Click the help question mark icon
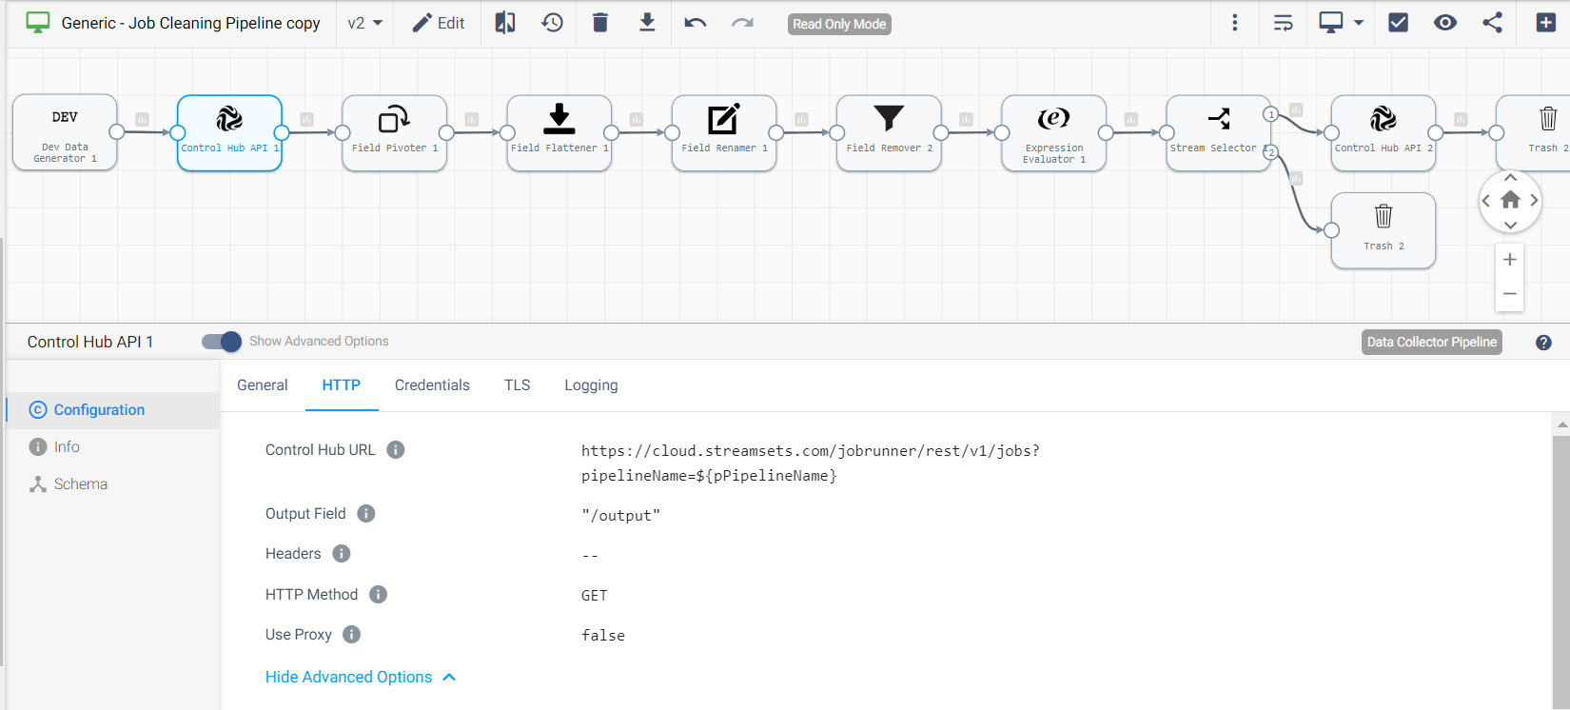Image resolution: width=1570 pixels, height=710 pixels. 1543,343
